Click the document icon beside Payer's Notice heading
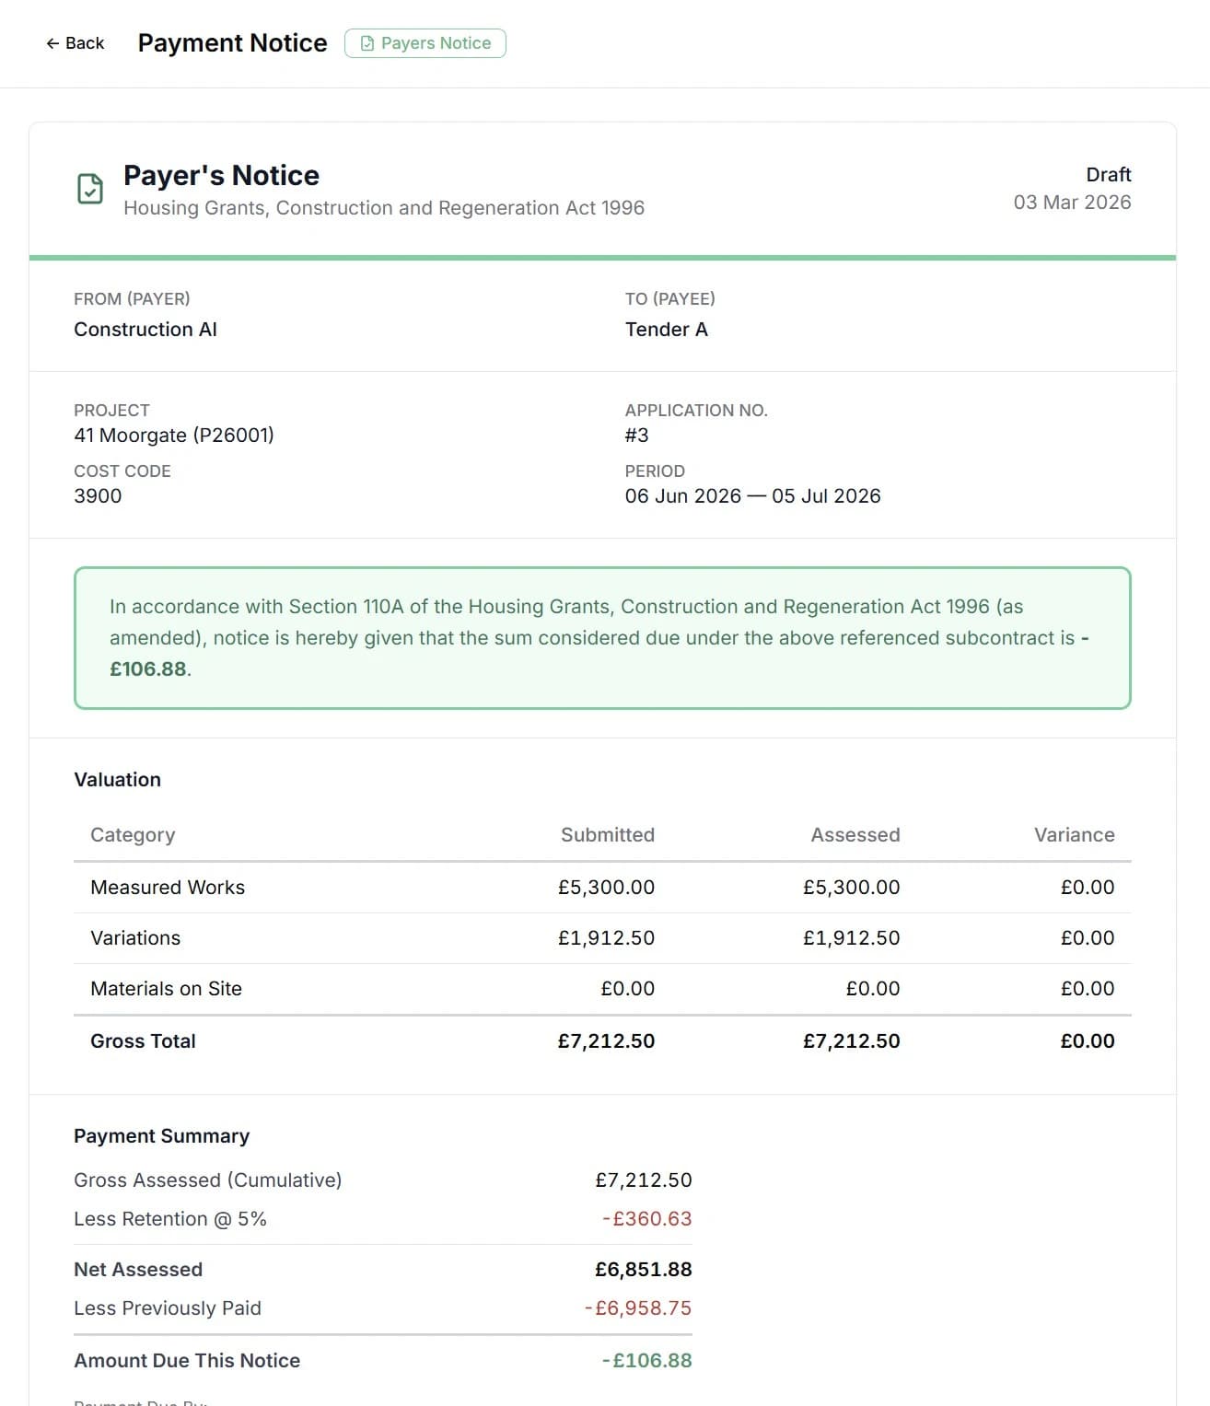 [x=88, y=189]
